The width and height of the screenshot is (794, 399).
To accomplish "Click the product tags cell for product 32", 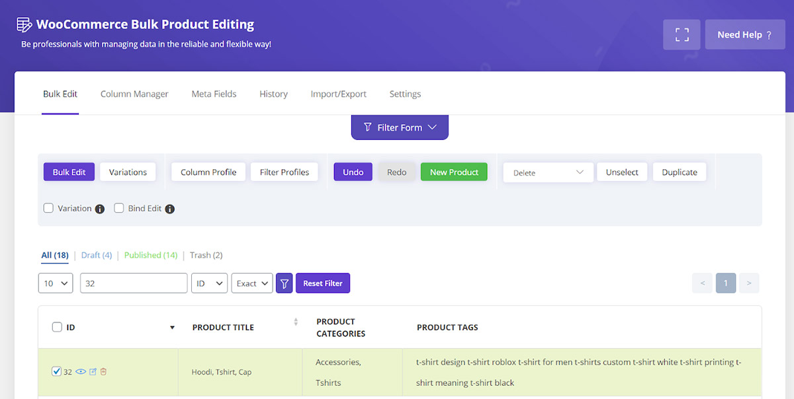I will coord(582,373).
